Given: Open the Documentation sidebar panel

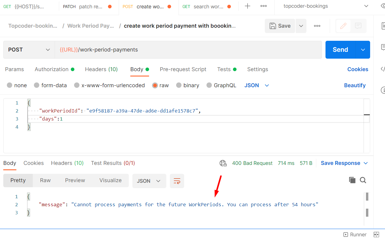Looking at the screenshot, I should [383, 26].
